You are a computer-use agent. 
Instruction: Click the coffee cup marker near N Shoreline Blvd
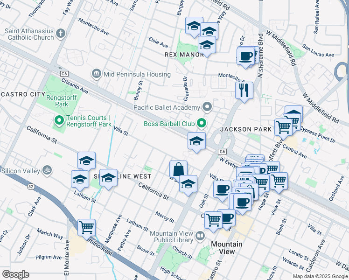pos(245,56)
